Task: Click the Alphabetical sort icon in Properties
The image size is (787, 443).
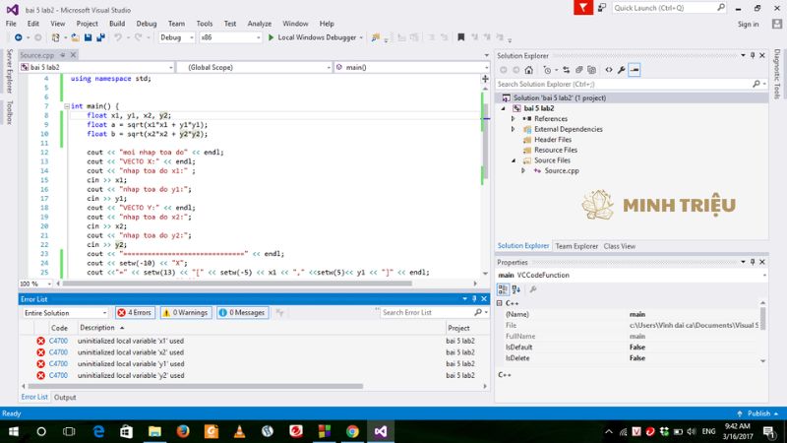Action: (515, 289)
